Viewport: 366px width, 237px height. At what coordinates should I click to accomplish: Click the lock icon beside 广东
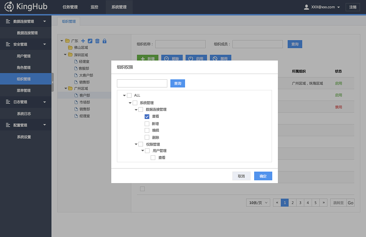(104, 41)
